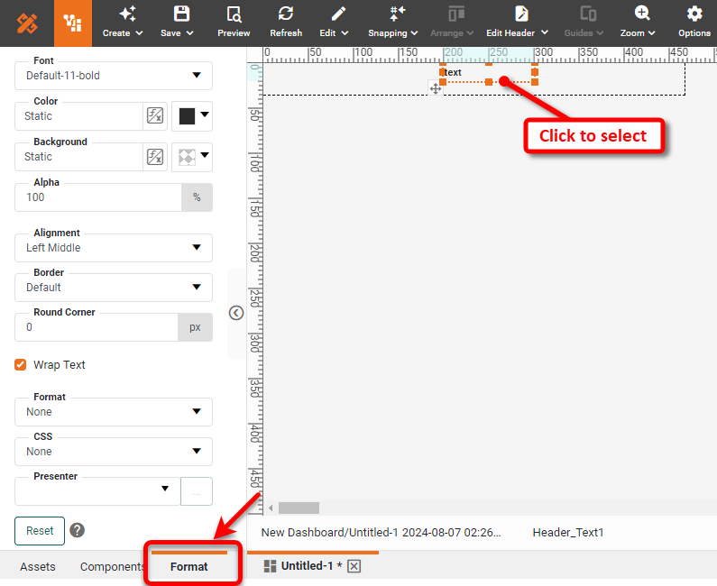Click the Options gear icon
This screenshot has width=717, height=586.
pyautogui.click(x=694, y=14)
